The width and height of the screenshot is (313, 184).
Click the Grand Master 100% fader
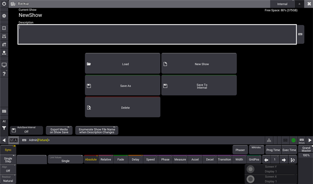[306, 165]
